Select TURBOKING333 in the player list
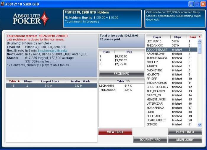 [172, 58]
